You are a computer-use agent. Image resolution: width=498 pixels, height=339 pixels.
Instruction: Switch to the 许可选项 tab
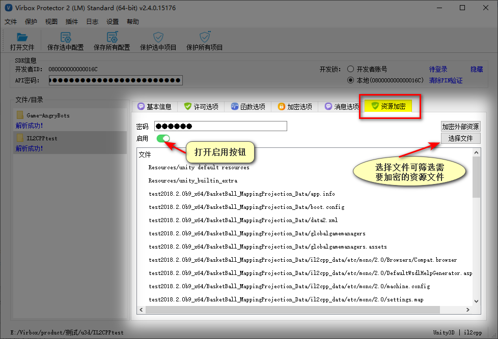(201, 107)
